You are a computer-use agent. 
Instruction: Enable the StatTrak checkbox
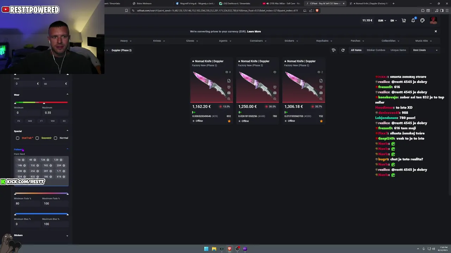(18, 138)
